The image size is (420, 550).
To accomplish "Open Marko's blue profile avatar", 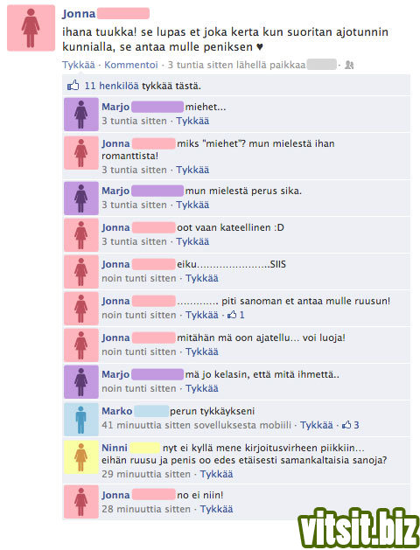I will 81,419.
